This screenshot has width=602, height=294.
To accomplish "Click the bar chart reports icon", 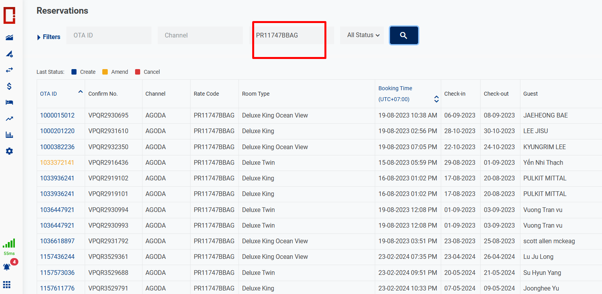I will 9,135.
